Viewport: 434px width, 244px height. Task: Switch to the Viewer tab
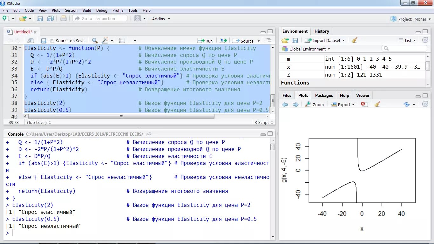pos(363,95)
